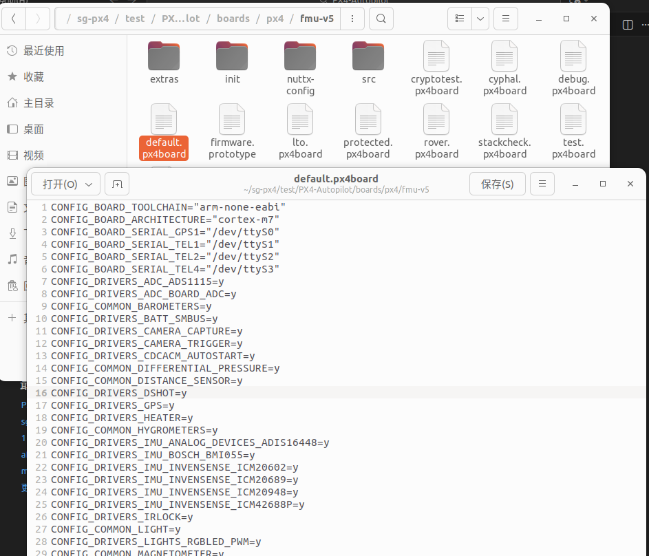Viewport: 649px width, 556px height.
Task: Open file manager search
Action: tap(381, 19)
